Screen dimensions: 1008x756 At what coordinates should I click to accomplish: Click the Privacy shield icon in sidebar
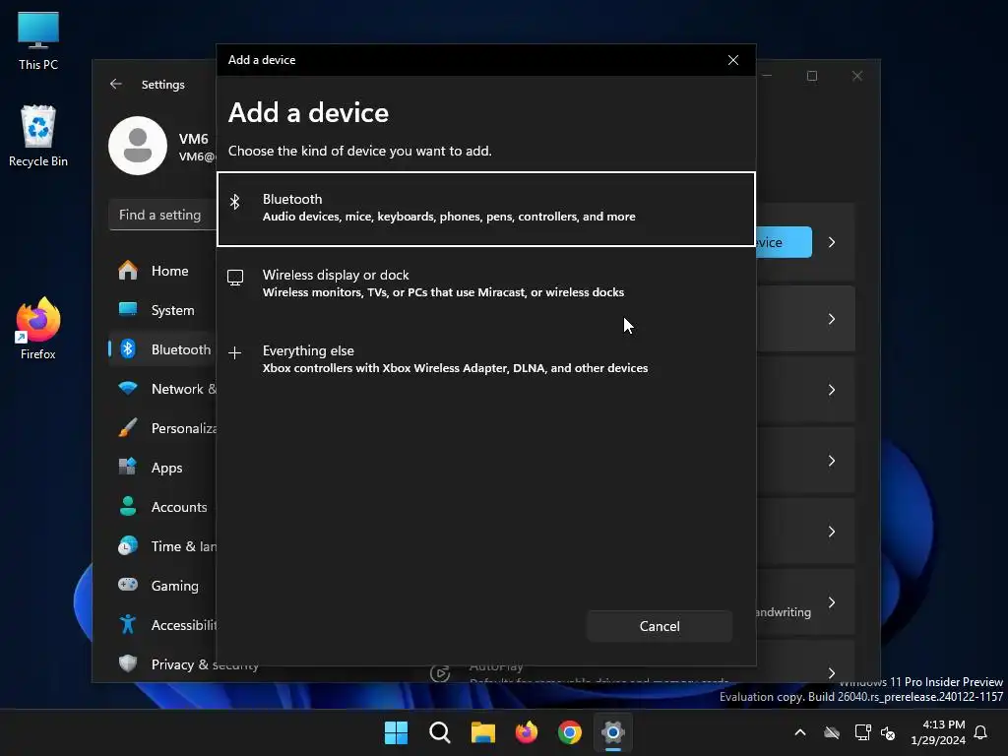pos(128,663)
